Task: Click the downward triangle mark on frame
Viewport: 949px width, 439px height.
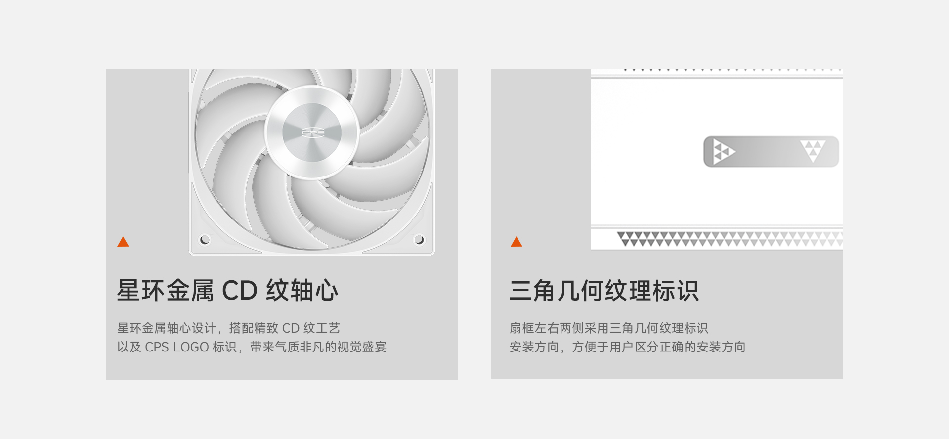Action: 813,151
